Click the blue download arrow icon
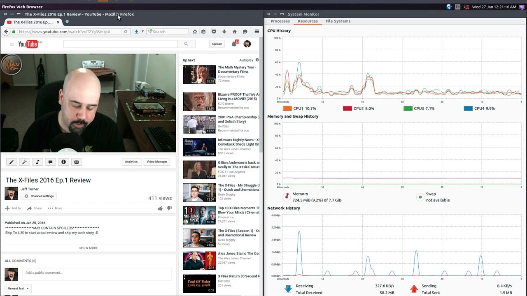Screen dimensions: 527x296 (x=136, y=32)
